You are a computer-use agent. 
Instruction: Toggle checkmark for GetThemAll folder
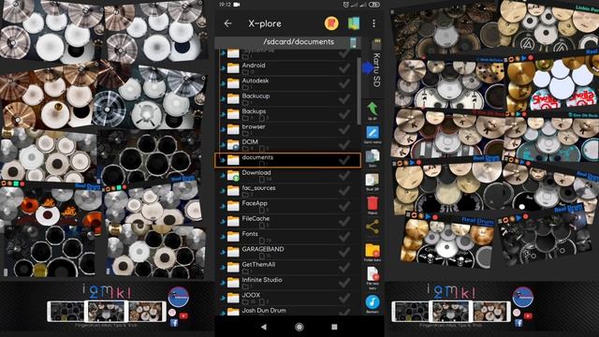coord(344,267)
